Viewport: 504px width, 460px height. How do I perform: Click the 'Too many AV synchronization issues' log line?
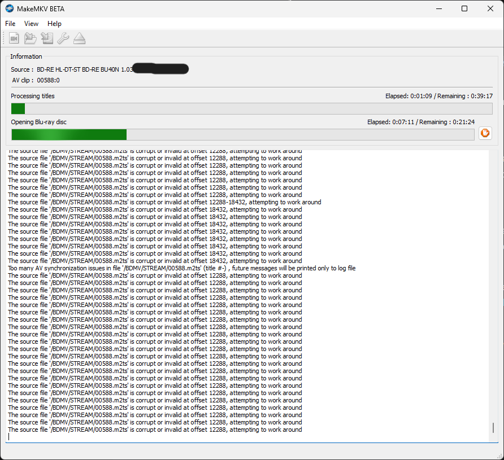click(181, 269)
